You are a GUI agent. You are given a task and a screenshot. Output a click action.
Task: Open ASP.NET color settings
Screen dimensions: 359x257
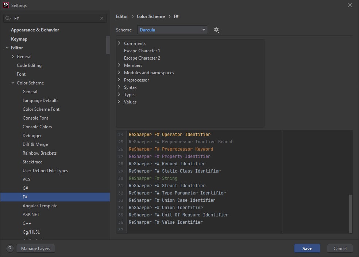(31, 215)
